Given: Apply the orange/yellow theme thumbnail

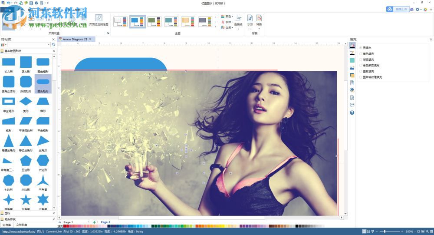Looking at the screenshot, I should (188, 22).
